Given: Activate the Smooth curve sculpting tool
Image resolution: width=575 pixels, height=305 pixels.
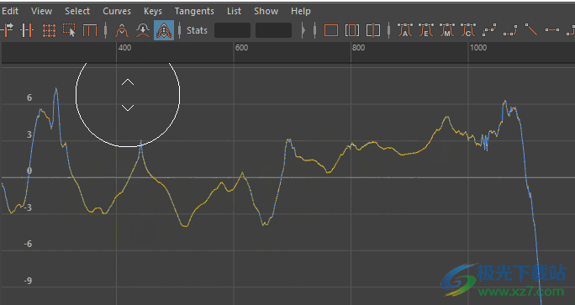Looking at the screenshot, I should 143,30.
